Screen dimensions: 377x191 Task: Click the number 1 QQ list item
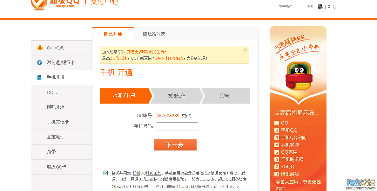(281, 123)
